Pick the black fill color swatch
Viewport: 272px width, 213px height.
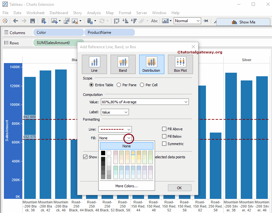(x=103, y=153)
